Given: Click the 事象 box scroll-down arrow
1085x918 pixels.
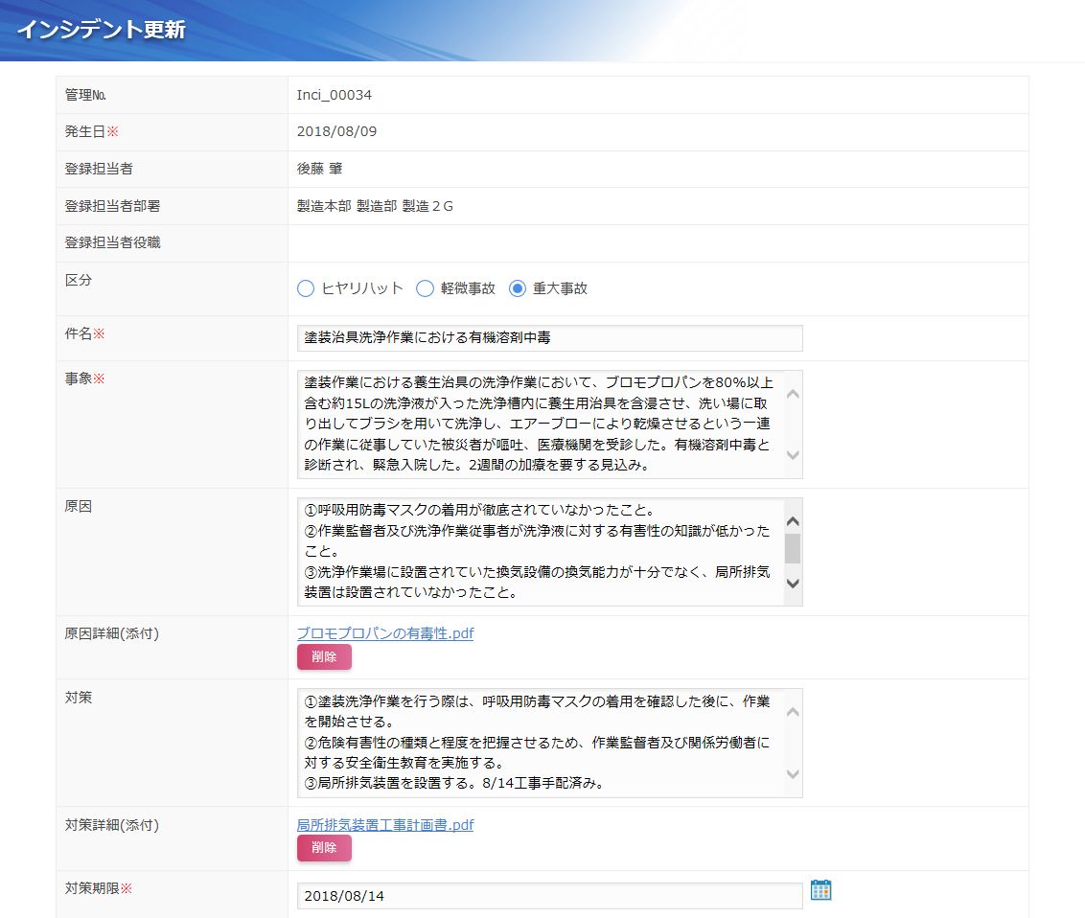Looking at the screenshot, I should click(793, 455).
